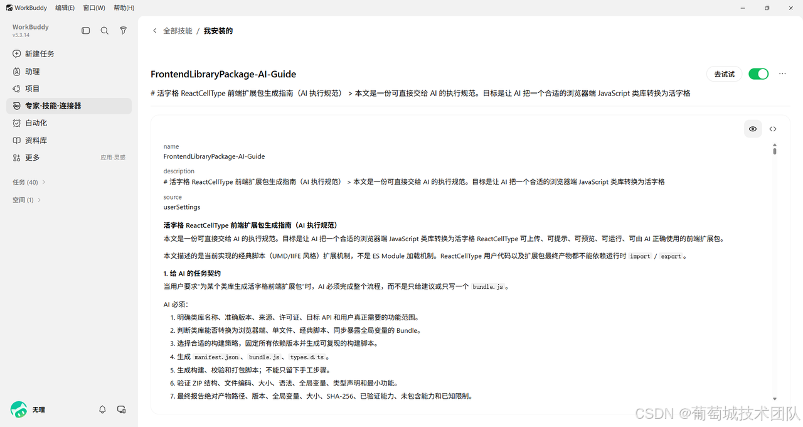
Task: Click the FrontendLibraryPackage-AI-Guide title
Action: 223,74
